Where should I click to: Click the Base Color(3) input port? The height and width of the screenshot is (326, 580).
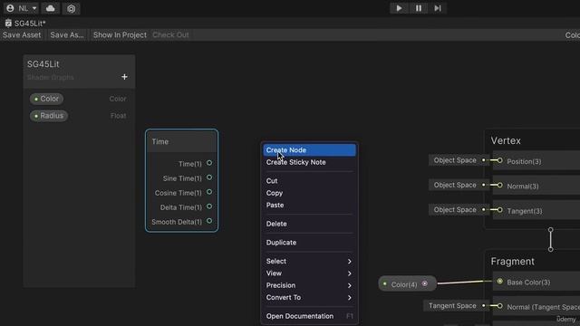point(499,282)
